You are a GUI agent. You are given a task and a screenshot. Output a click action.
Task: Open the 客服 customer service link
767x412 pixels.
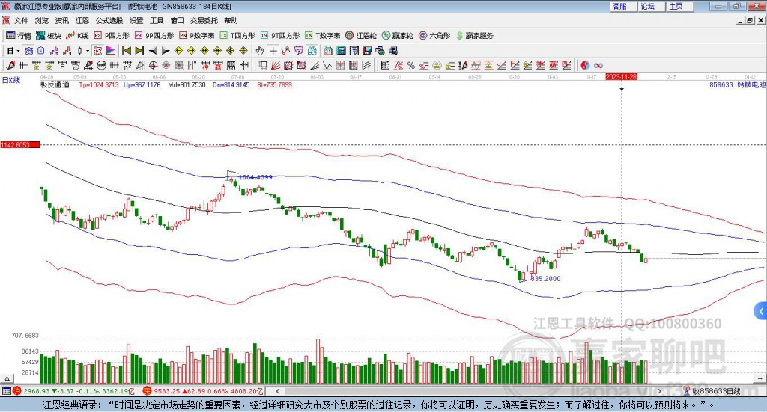coord(622,6)
